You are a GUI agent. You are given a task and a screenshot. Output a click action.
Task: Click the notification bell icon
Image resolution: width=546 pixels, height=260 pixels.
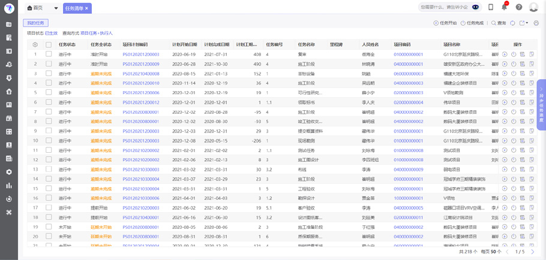tap(504, 7)
